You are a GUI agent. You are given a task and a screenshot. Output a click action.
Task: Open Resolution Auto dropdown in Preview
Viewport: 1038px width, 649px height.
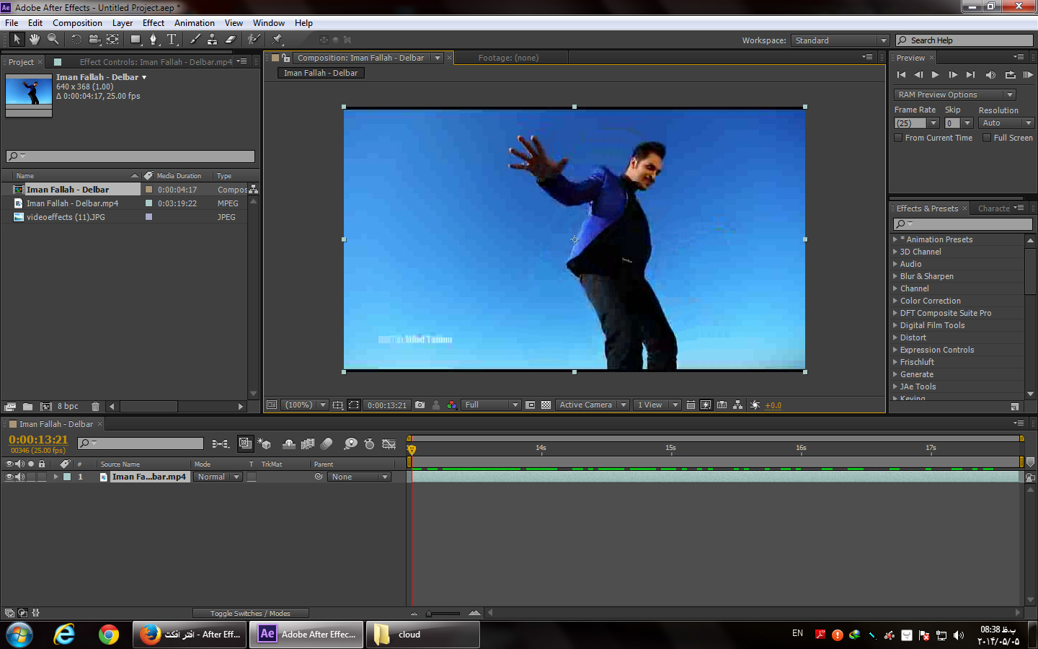click(x=1007, y=123)
